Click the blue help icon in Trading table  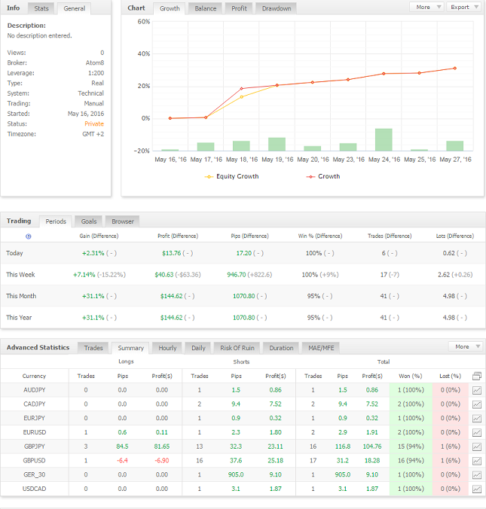coord(29,236)
